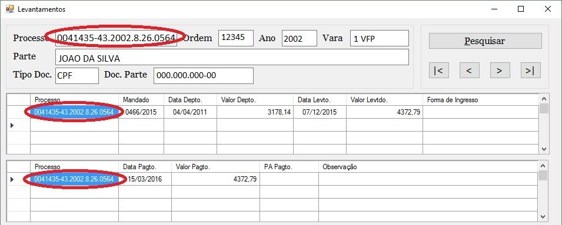Click the Vara field with 1 VFP

(x=379, y=38)
